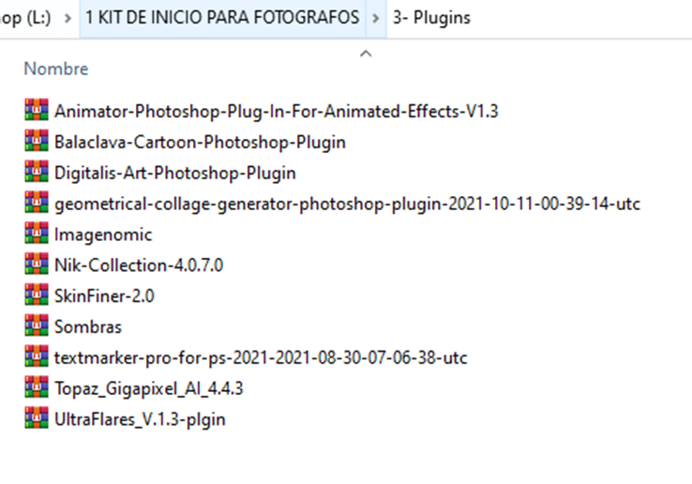This screenshot has height=484, width=692.
Task: Select the Topaz_Gigapixel_AI_4.4.3 file name
Action: pos(148,388)
